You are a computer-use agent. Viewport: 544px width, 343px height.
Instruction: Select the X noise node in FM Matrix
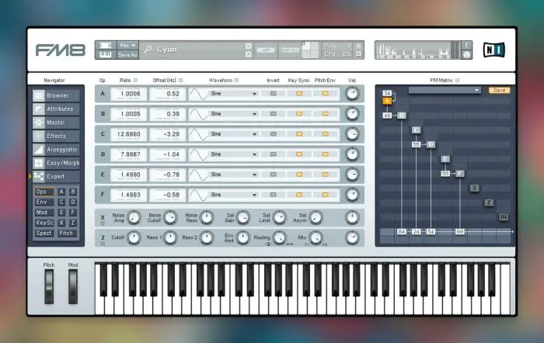(474, 188)
